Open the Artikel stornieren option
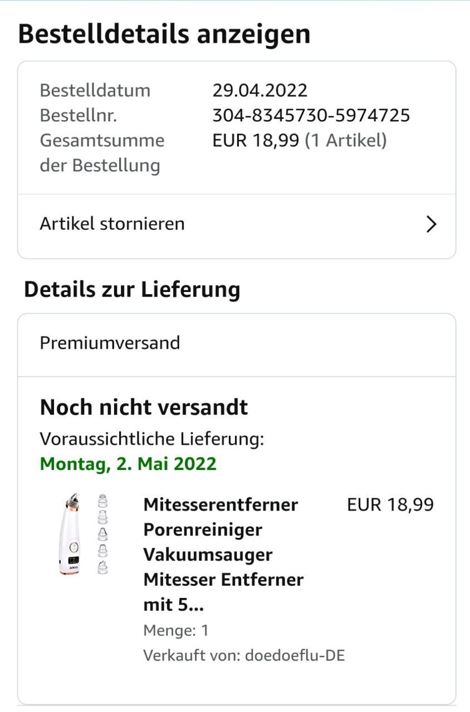470x712 pixels. (112, 224)
